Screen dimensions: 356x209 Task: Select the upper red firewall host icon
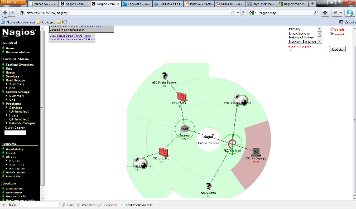point(182,97)
